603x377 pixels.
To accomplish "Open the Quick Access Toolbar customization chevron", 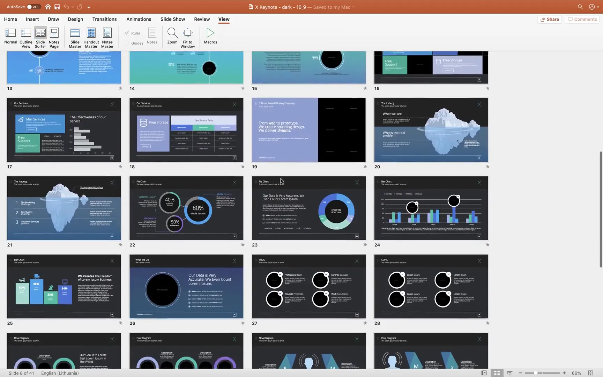I will 89,7.
